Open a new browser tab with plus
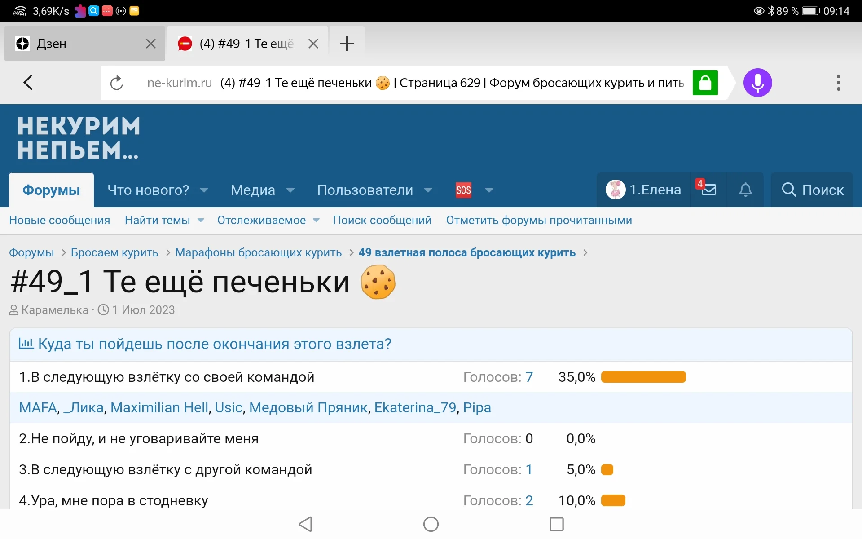This screenshot has height=539, width=862. (x=347, y=44)
